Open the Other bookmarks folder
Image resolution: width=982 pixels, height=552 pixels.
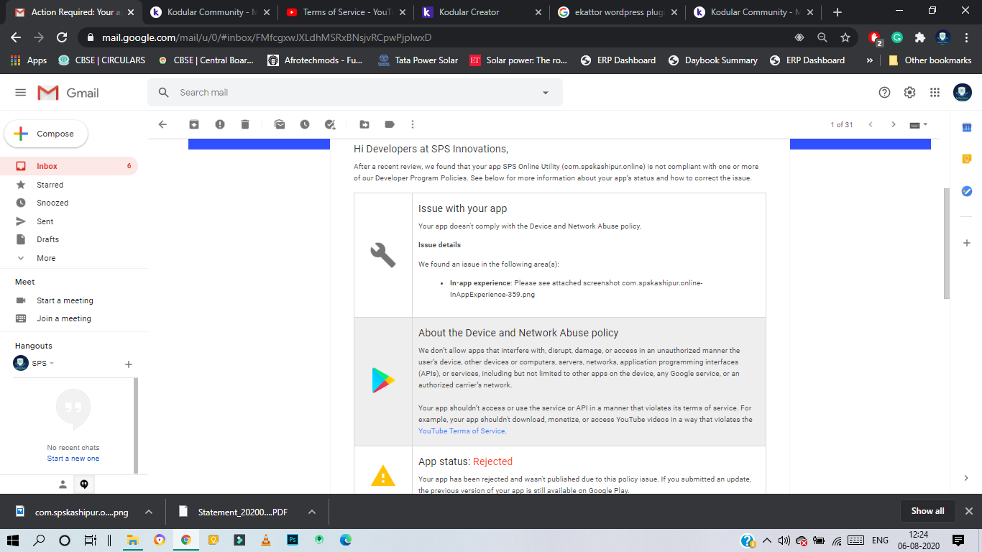point(930,60)
